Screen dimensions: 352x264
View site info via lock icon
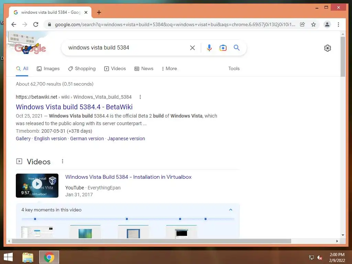point(49,24)
